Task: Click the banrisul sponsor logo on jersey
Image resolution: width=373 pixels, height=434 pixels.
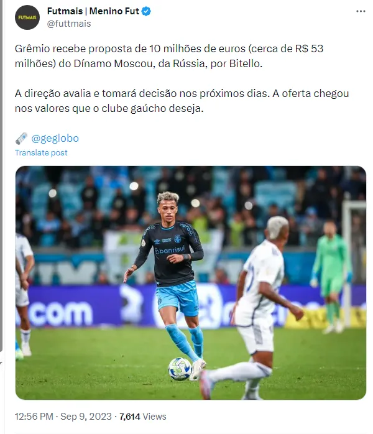Action: [x=170, y=250]
